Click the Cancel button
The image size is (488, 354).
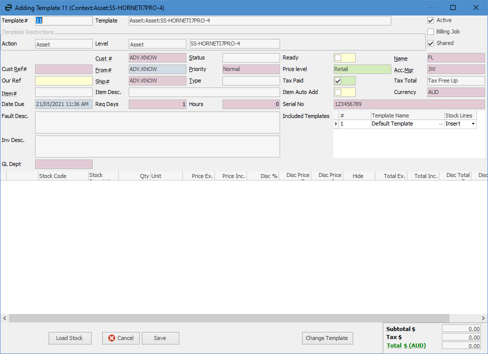point(121,338)
